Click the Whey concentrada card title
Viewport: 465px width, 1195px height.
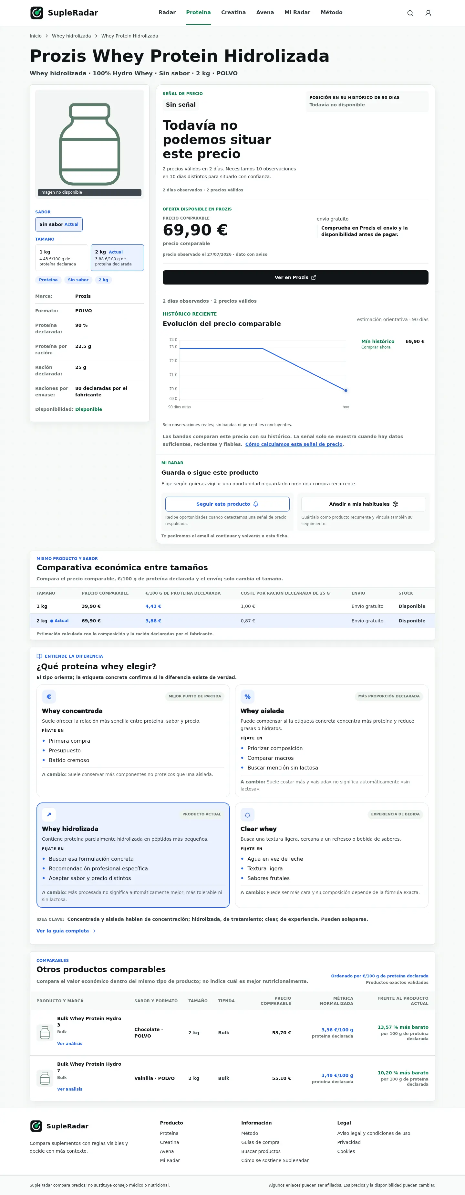coord(72,711)
